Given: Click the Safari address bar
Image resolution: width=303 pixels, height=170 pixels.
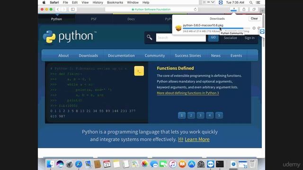Looking at the screenshot, I should (151, 9).
